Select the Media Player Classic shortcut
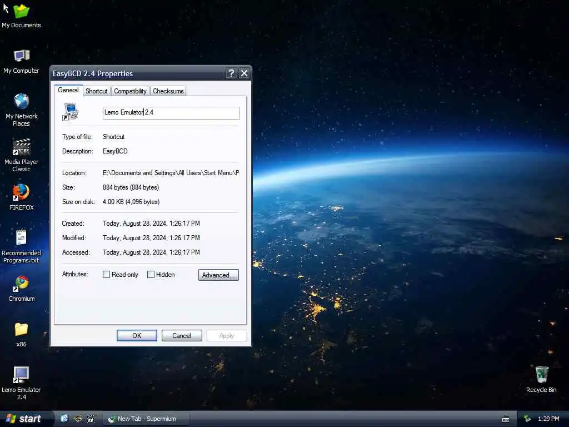569x427 pixels. 21,156
